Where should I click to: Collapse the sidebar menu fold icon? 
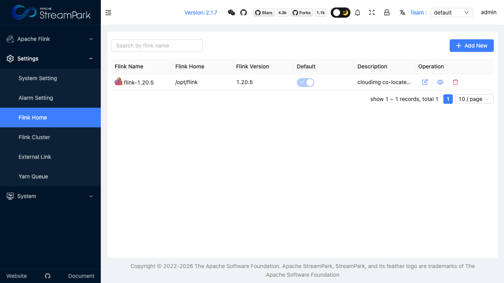[108, 13]
